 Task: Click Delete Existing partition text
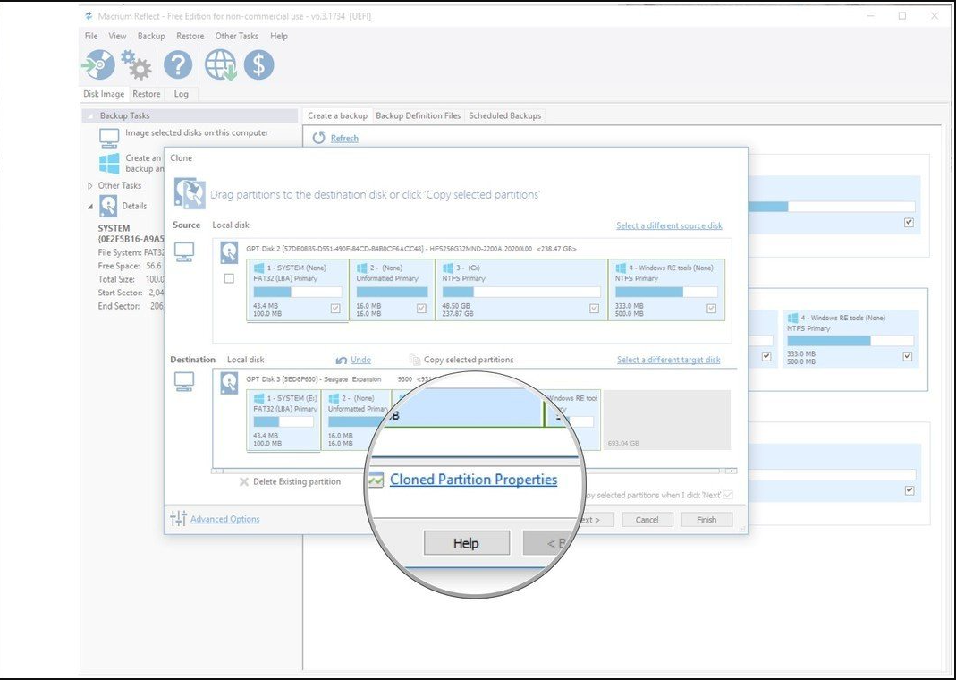297,481
